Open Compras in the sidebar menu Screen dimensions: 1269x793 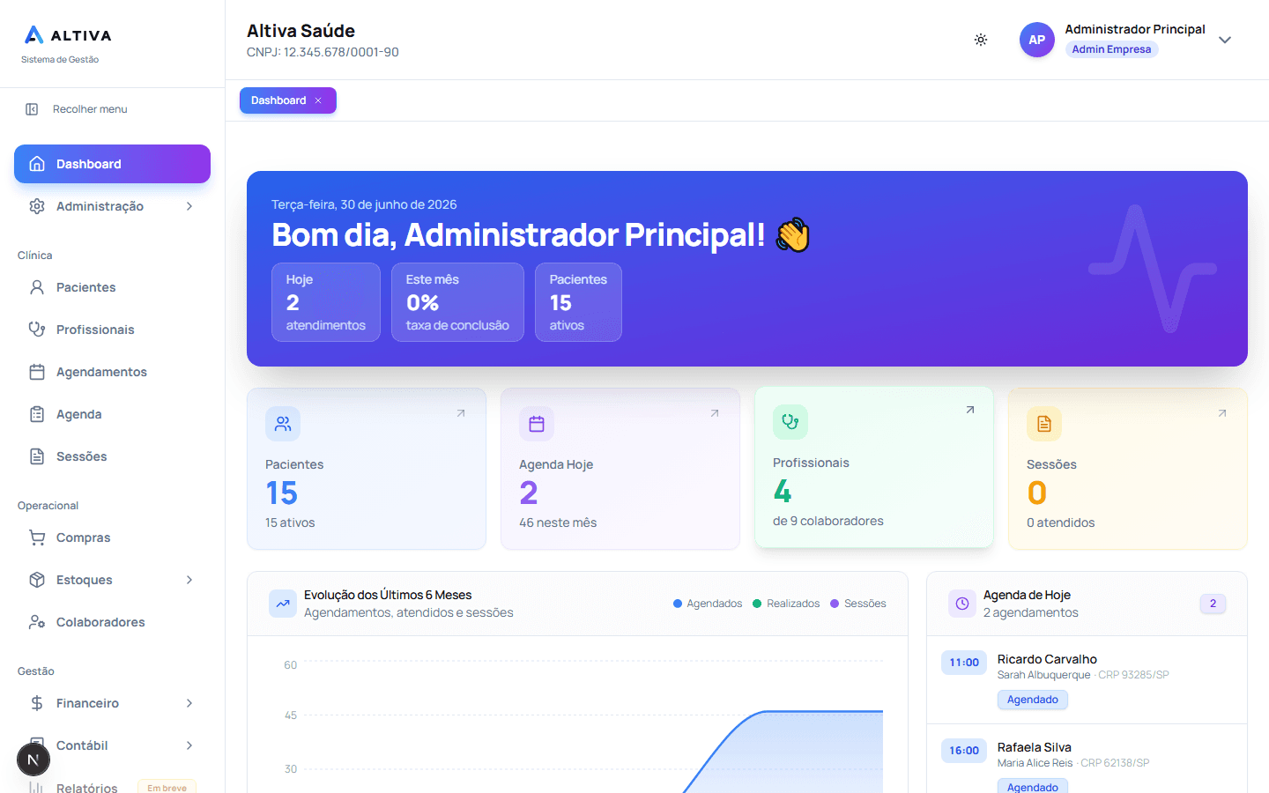(112, 537)
